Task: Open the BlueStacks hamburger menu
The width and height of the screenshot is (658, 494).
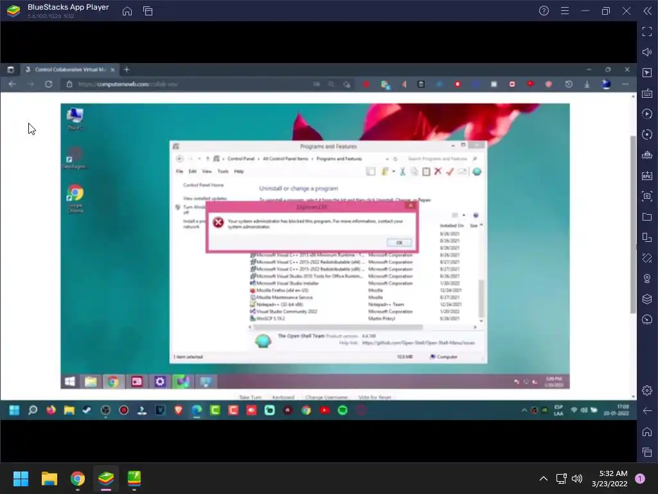Action: [x=565, y=11]
